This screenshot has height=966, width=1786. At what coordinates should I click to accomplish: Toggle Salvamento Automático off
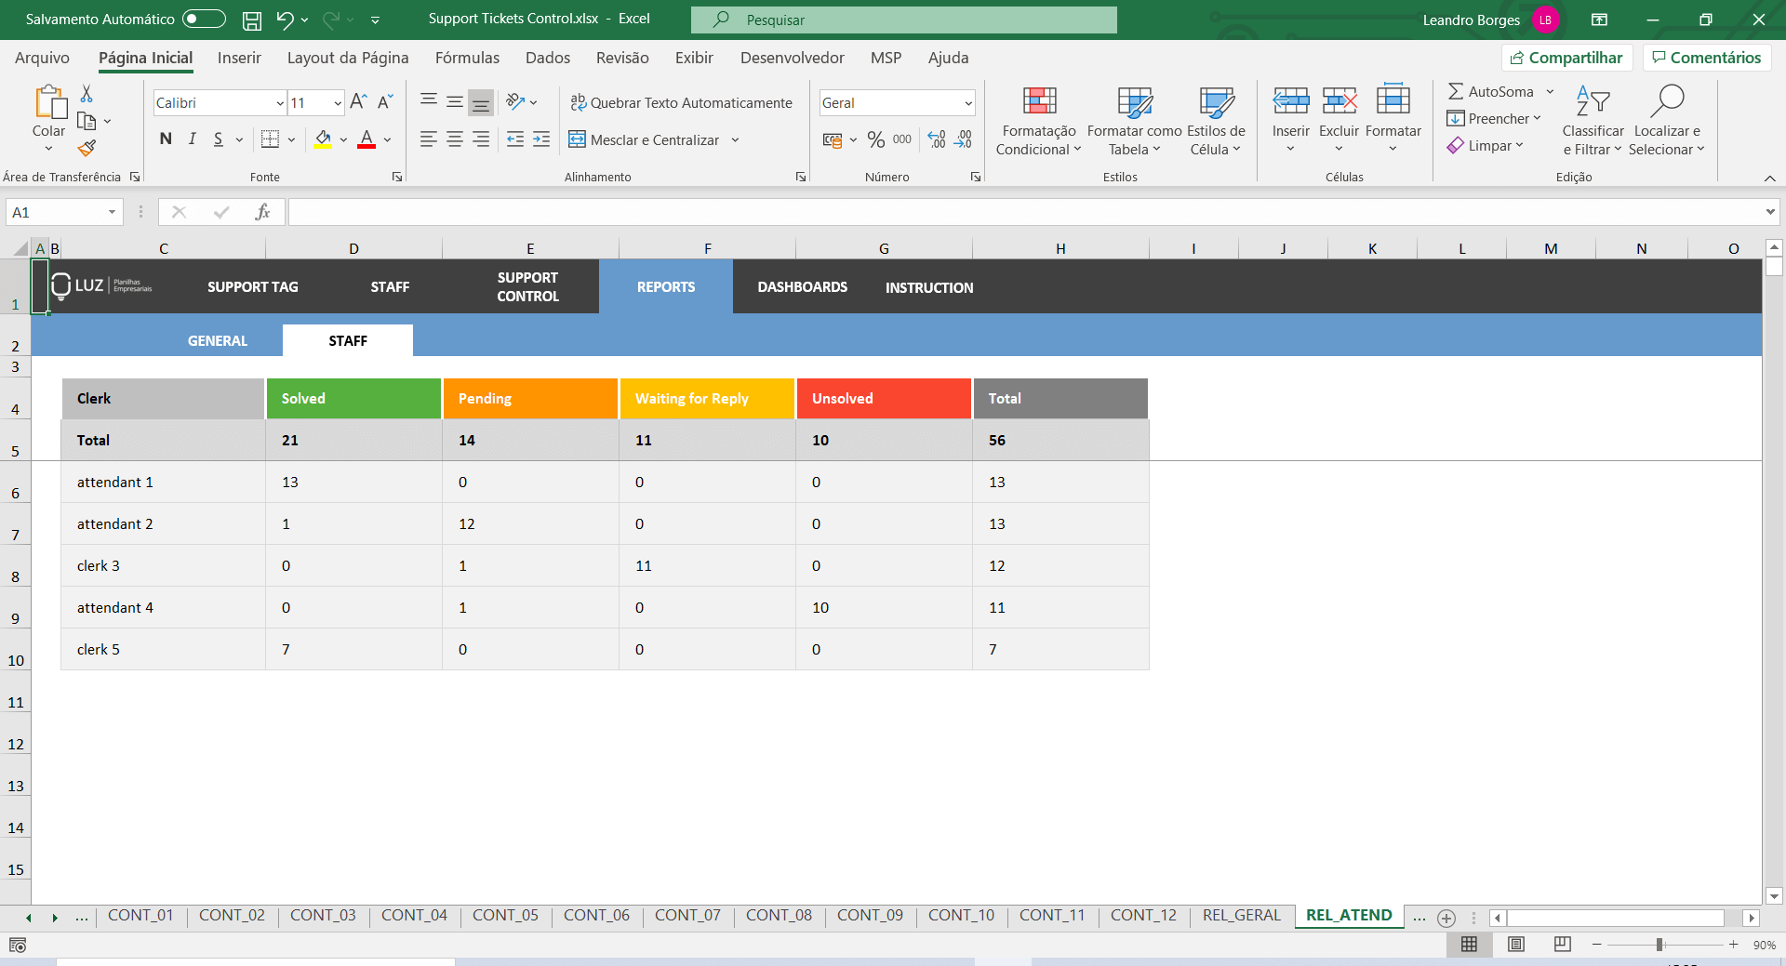[x=203, y=19]
